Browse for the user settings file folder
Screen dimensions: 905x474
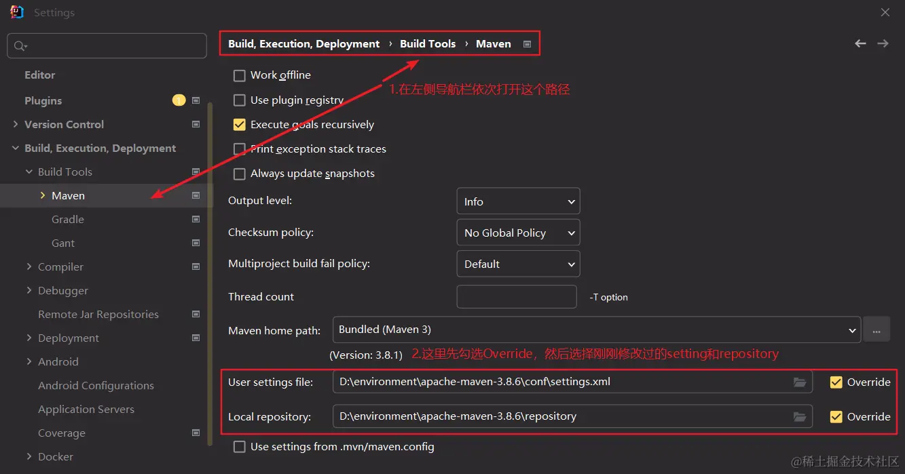click(x=800, y=382)
